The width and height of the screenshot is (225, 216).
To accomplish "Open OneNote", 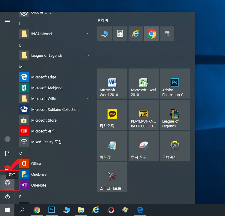I will 55,185.
